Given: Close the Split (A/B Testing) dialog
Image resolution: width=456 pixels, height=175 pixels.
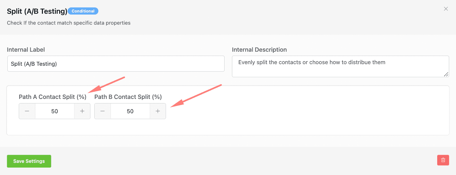Looking at the screenshot, I should coord(446,9).
